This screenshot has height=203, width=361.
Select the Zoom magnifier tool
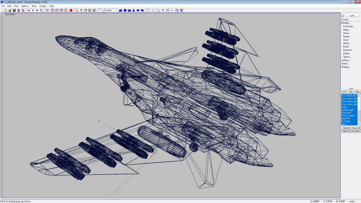(77, 10)
